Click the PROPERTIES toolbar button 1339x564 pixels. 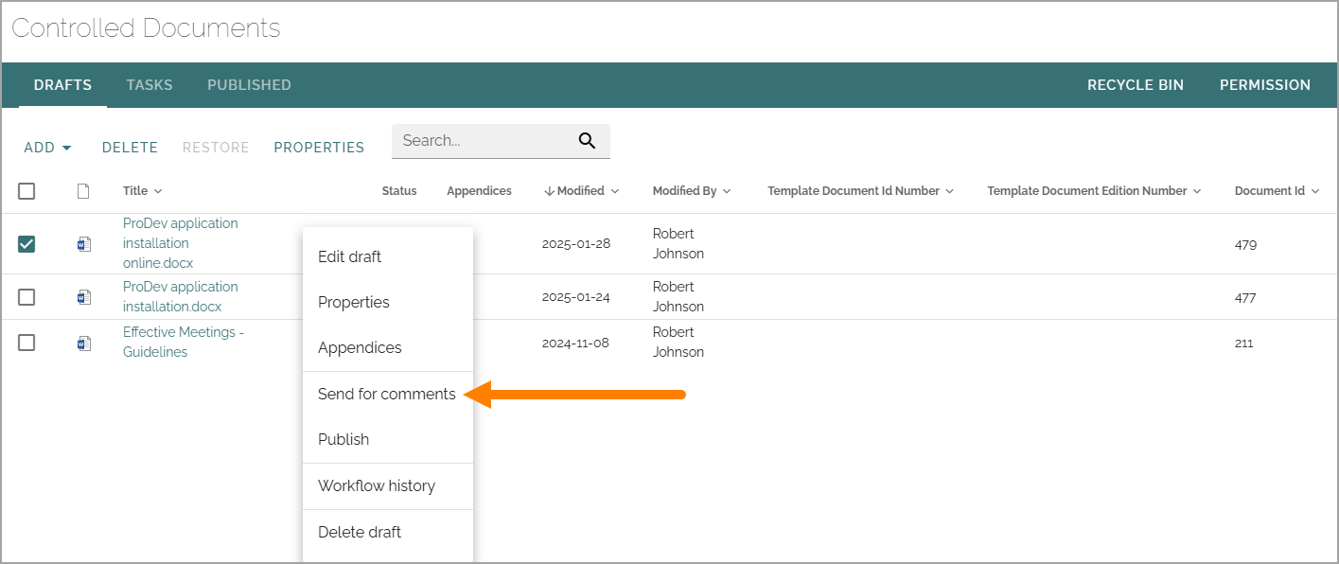coord(319,148)
